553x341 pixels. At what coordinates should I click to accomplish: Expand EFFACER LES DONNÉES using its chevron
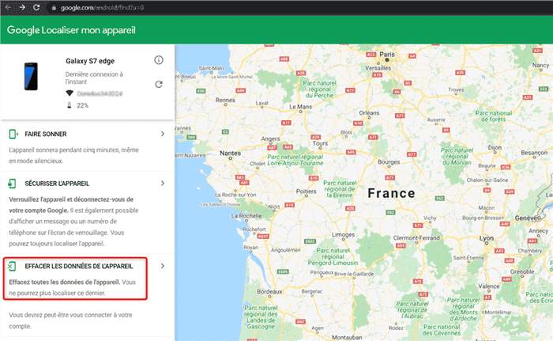[163, 266]
